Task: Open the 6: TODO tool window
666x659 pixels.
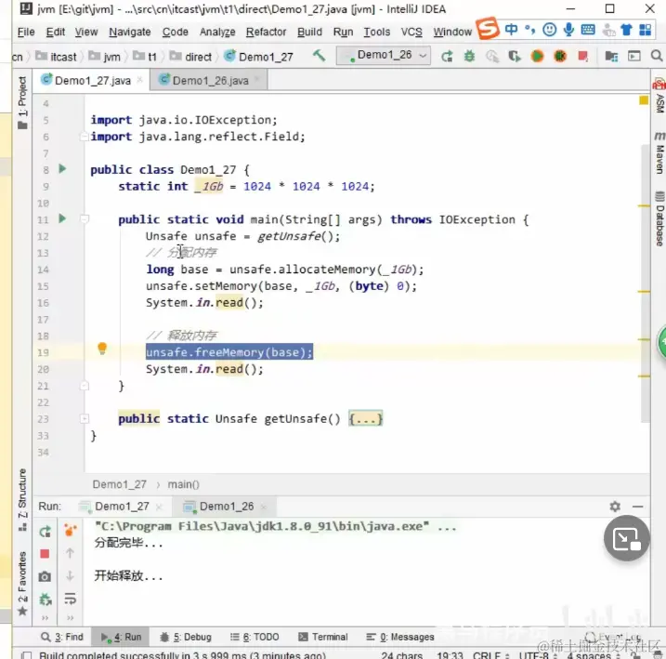Action: (255, 637)
